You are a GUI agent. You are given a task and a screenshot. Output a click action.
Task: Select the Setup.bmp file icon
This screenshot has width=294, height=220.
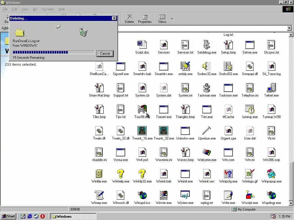(x=228, y=45)
